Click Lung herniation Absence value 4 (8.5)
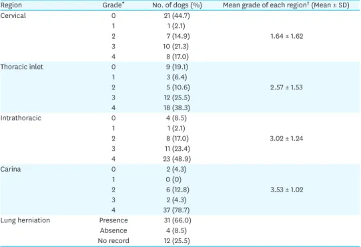The height and width of the screenshot is (247, 361). 177,230
